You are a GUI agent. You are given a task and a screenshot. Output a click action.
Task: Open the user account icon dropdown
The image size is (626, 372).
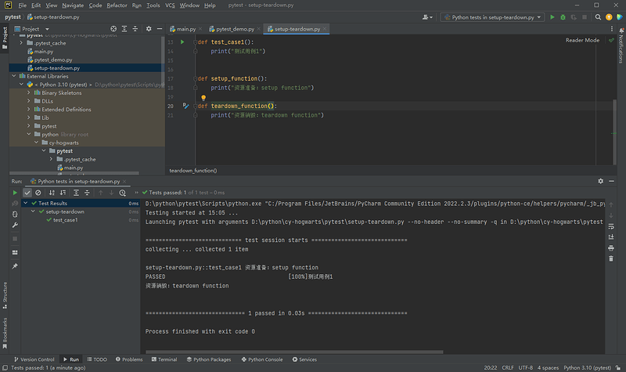(427, 17)
